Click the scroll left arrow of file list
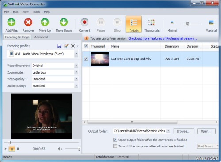This screenshot has width=221, height=162. [x=84, y=122]
